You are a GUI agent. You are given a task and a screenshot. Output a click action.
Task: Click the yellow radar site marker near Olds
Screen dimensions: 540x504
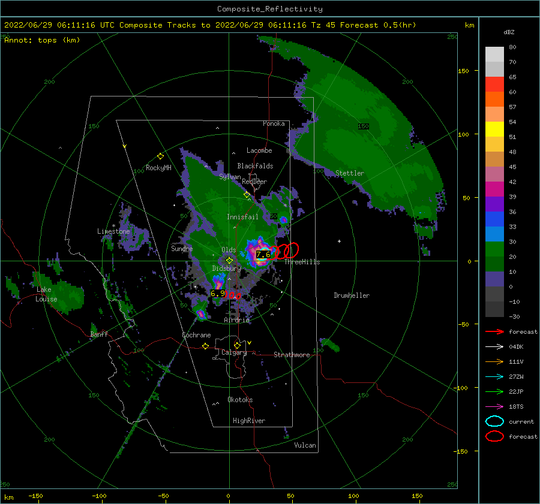[229, 261]
